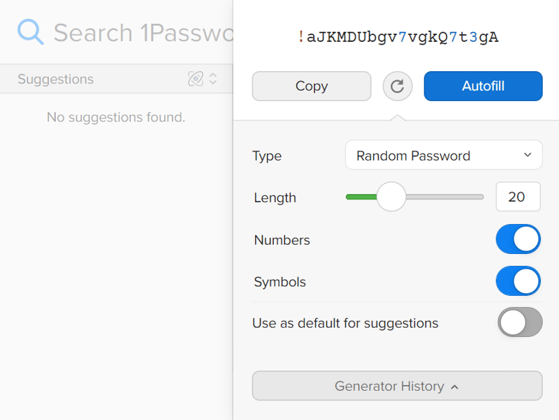Click the regenerate password refresh icon
The image size is (559, 420).
click(397, 86)
